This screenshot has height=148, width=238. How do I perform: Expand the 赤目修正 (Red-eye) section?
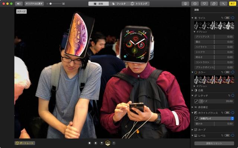point(192,107)
